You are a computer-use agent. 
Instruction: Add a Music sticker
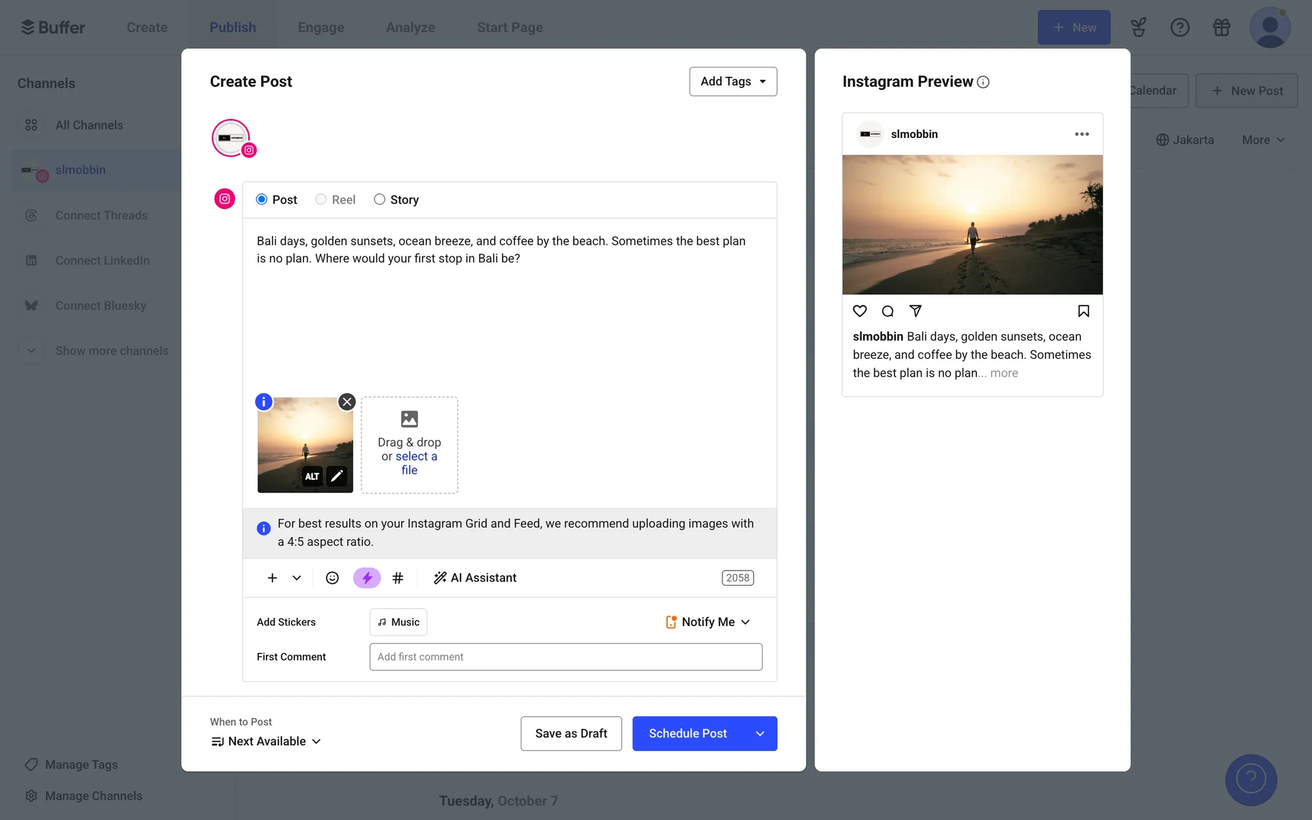398,622
